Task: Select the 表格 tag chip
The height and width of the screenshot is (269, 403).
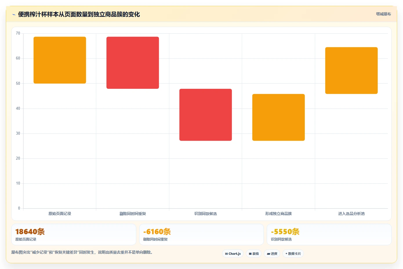Action: pos(254,254)
